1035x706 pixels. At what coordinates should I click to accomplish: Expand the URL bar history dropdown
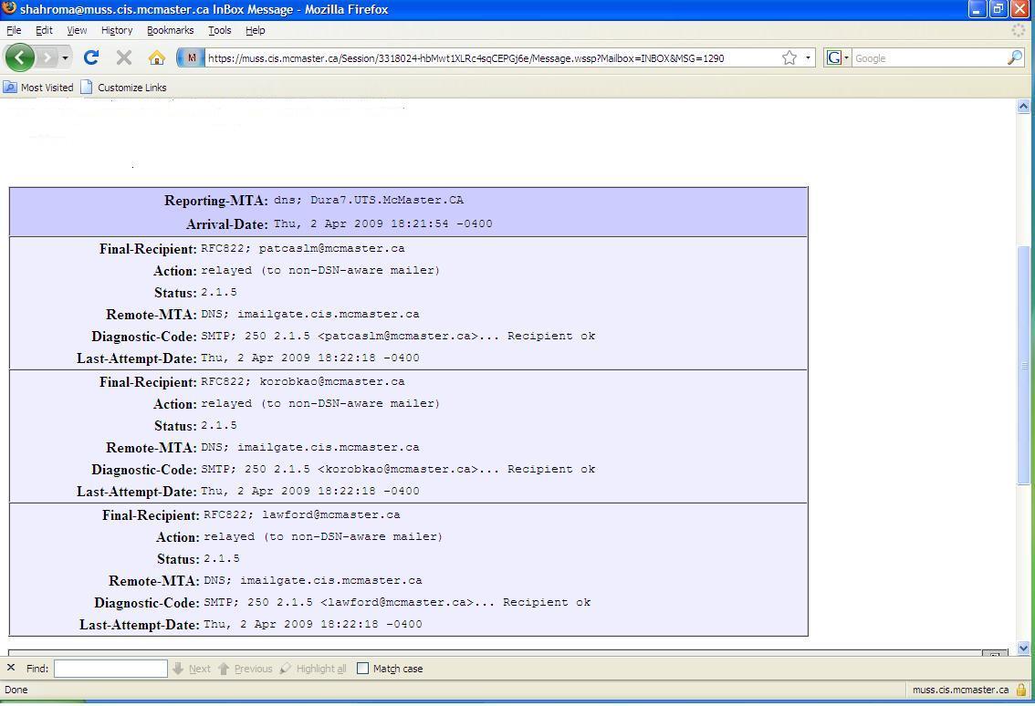808,57
